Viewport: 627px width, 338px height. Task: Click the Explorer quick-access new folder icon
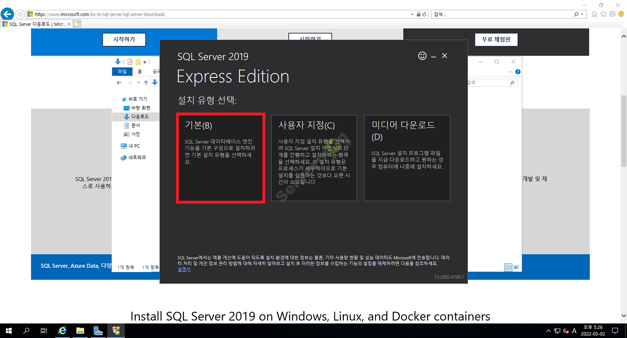coord(138,62)
